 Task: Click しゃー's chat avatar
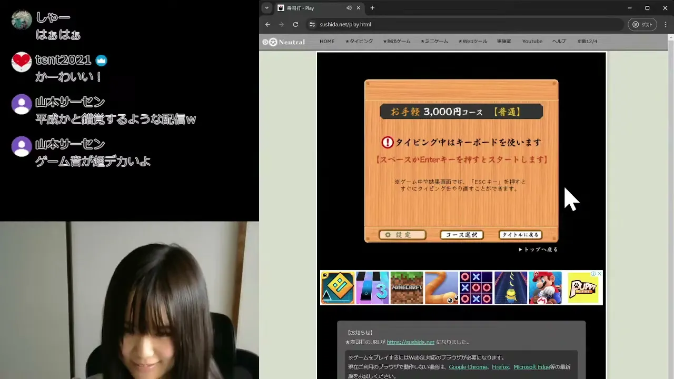pos(22,20)
